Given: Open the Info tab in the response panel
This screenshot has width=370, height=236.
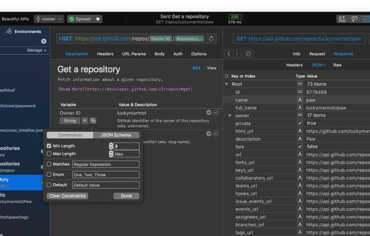Looking at the screenshot, I should (296, 54).
